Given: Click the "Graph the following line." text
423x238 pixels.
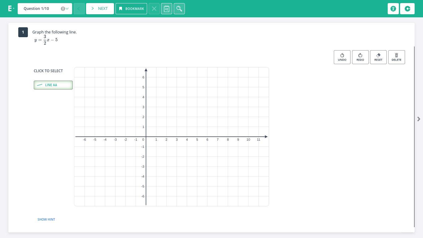Looking at the screenshot, I should click(55, 32).
